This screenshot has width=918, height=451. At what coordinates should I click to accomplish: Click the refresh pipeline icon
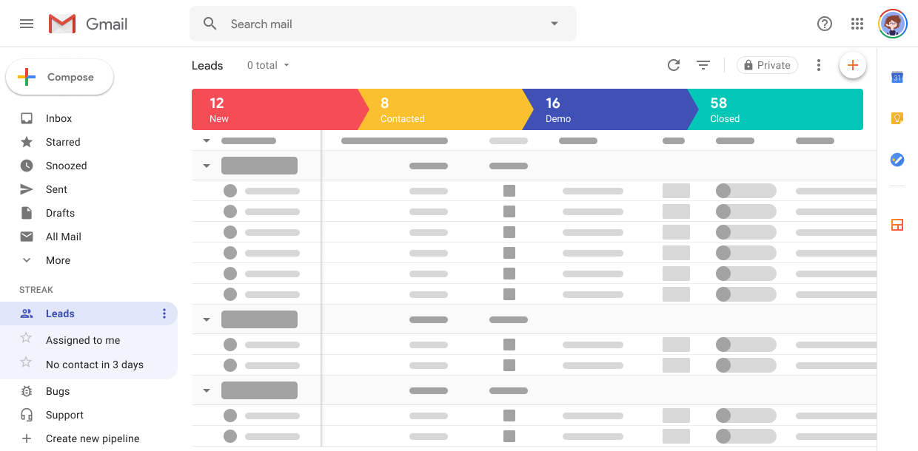coord(673,65)
